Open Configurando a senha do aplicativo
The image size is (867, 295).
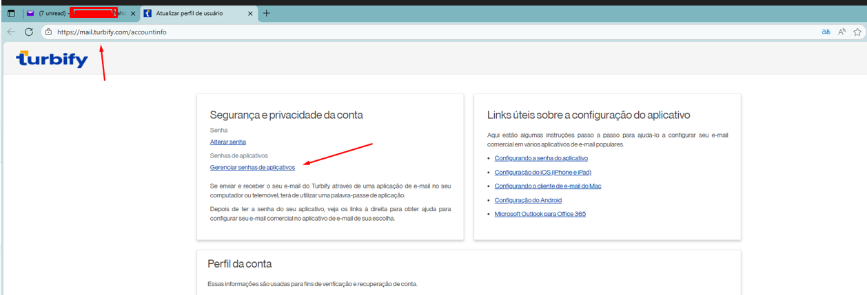coord(541,158)
